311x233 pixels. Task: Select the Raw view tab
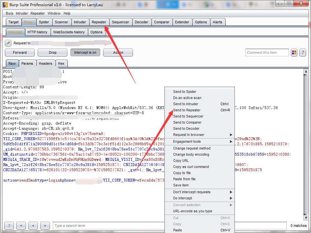[12, 63]
